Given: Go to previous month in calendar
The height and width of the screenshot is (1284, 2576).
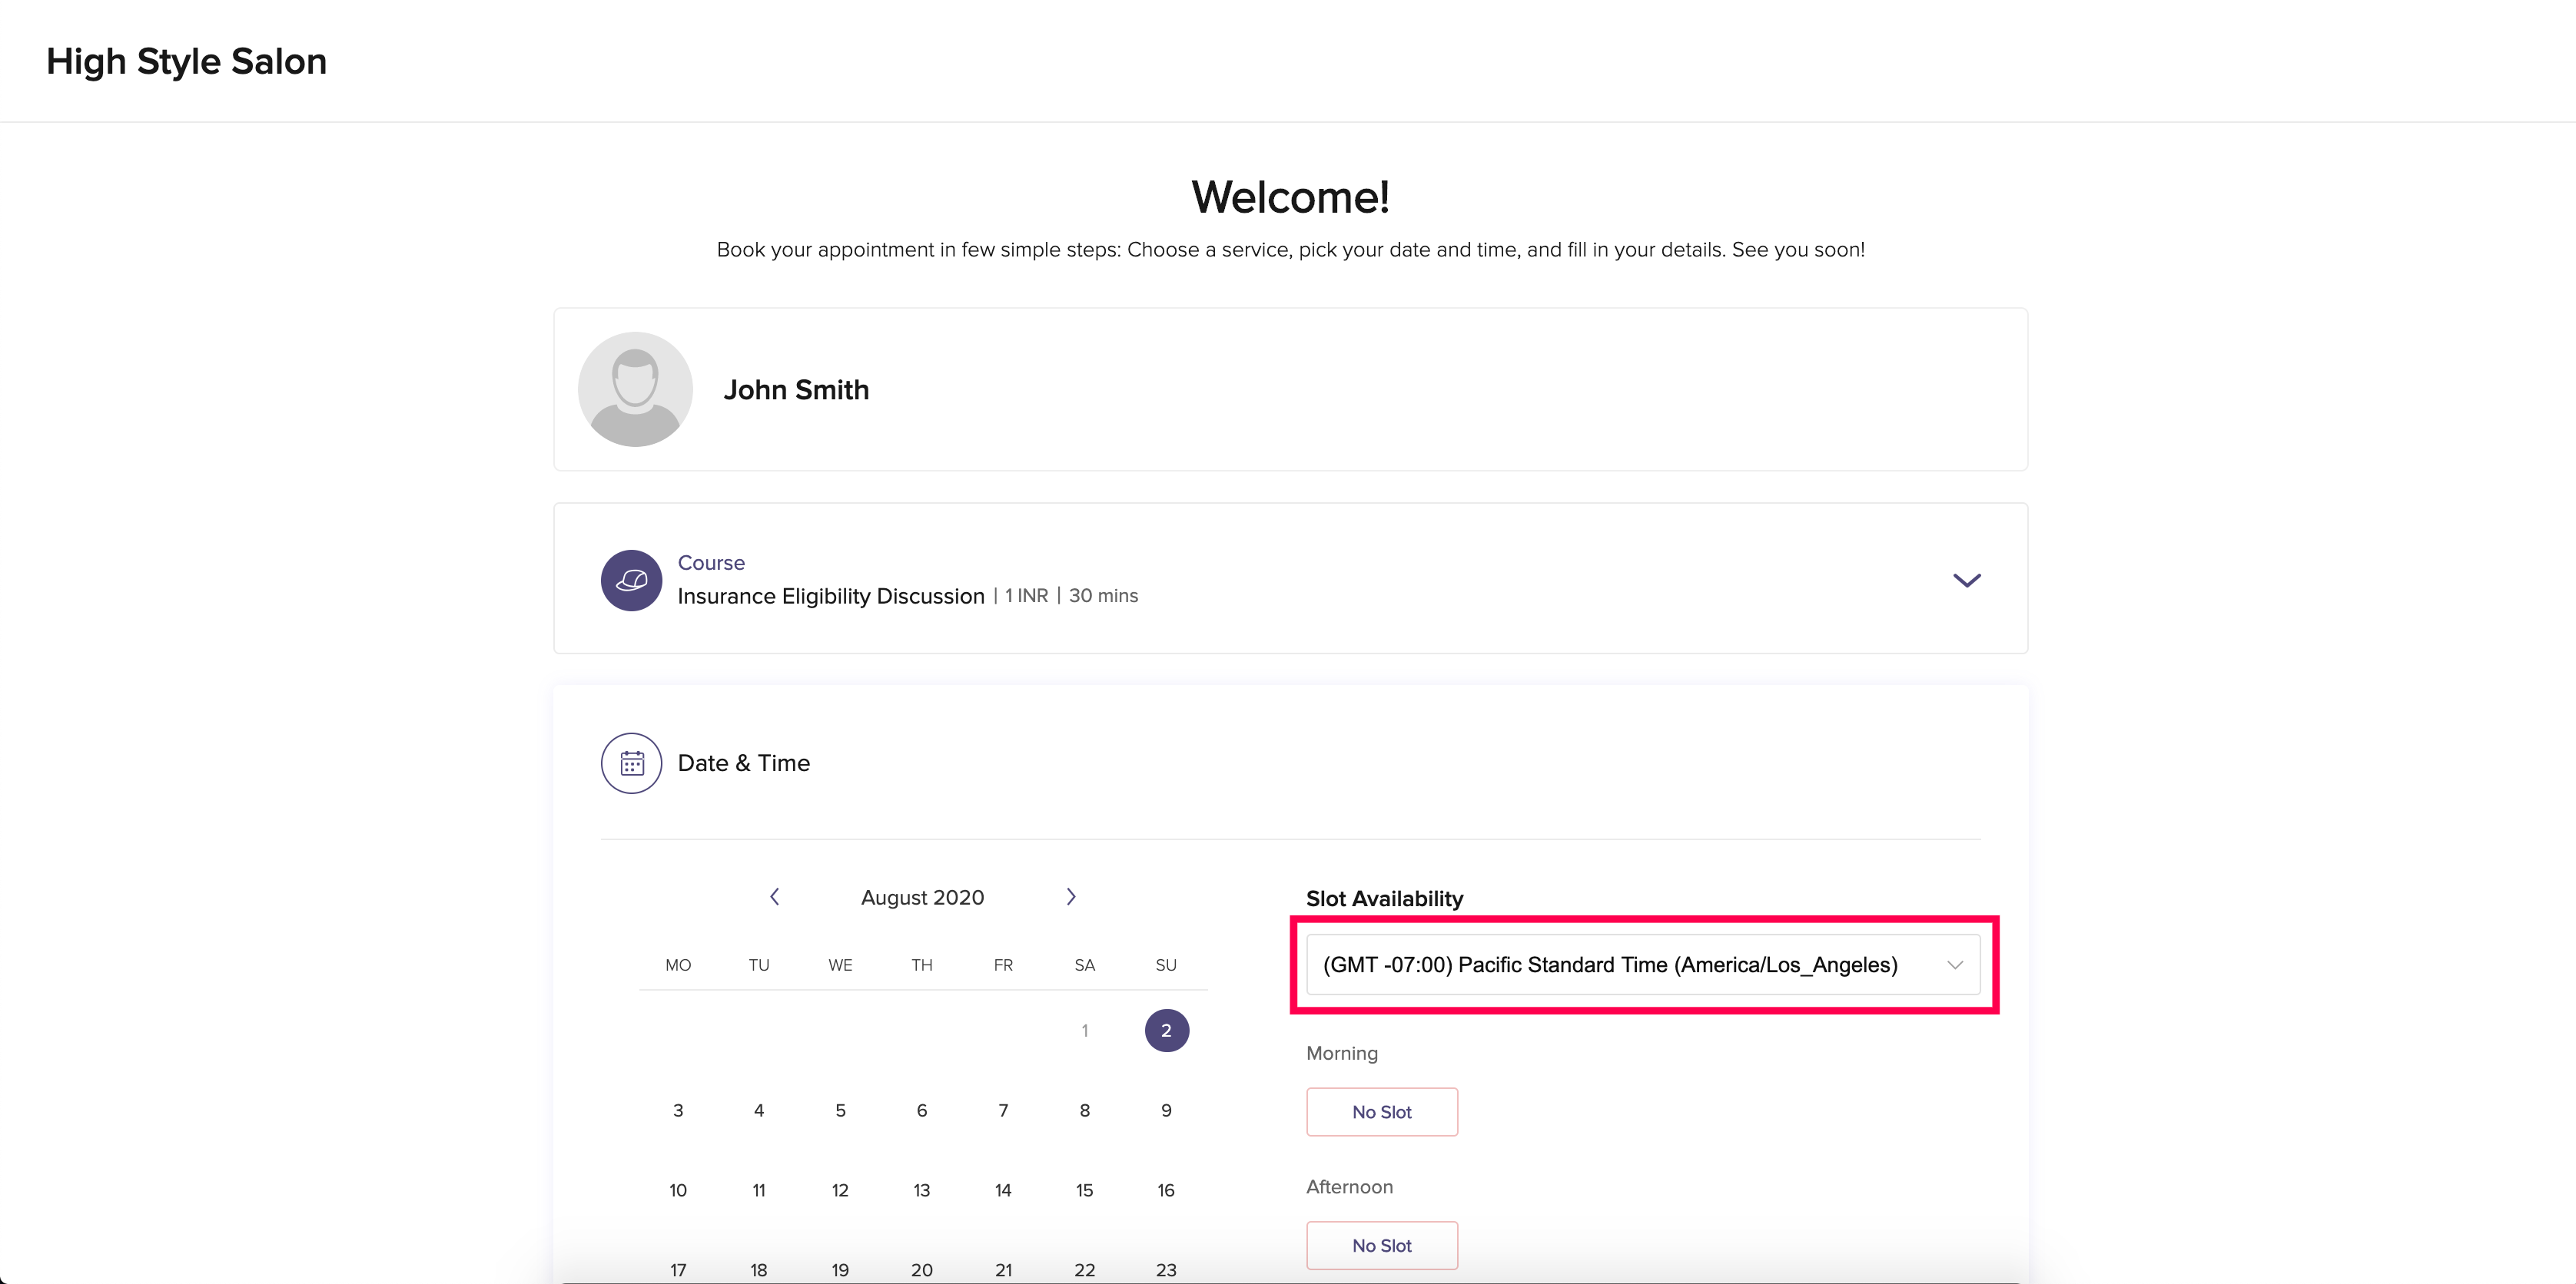Looking at the screenshot, I should 774,896.
